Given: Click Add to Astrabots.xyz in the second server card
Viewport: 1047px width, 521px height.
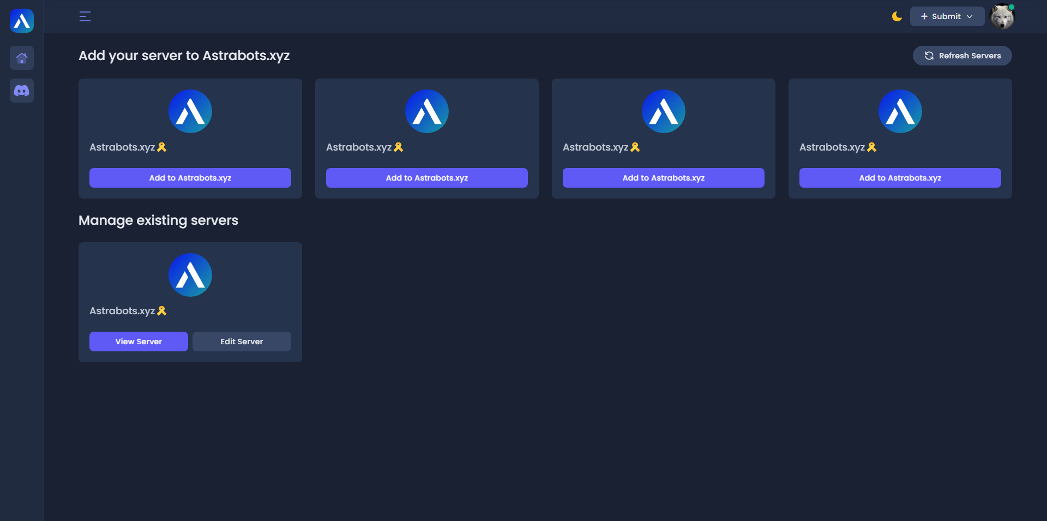Looking at the screenshot, I should (427, 178).
